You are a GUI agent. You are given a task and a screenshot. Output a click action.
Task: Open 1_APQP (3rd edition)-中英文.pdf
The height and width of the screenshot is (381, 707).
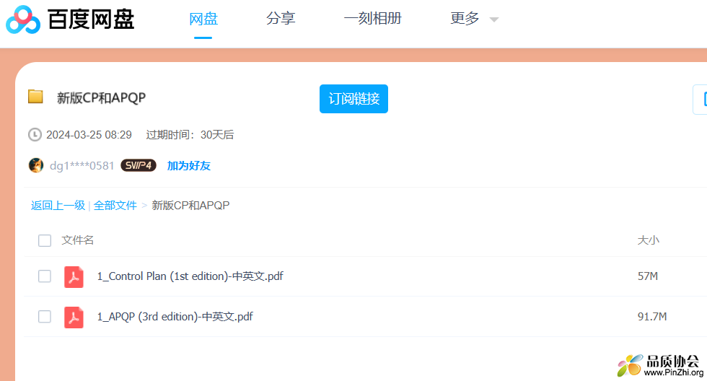click(175, 317)
